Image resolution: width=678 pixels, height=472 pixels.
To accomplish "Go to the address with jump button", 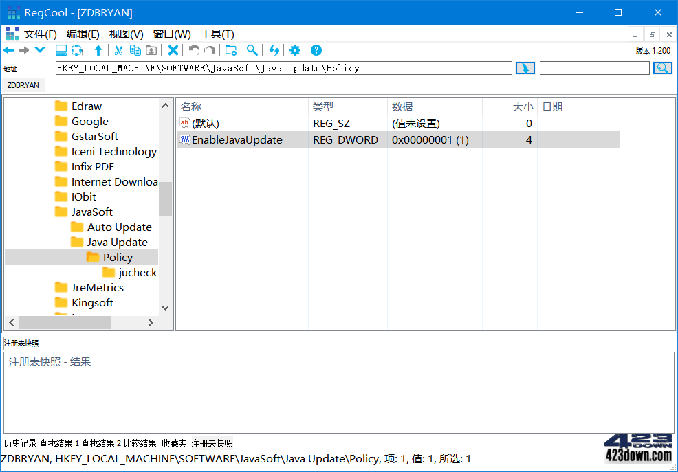I will pyautogui.click(x=525, y=67).
